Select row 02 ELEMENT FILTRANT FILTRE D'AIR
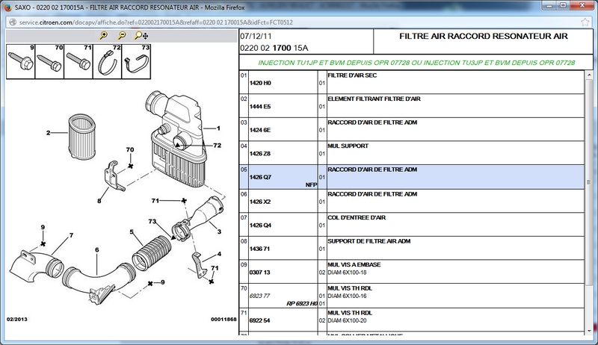Screen dimensions: 598x345 tap(412, 106)
